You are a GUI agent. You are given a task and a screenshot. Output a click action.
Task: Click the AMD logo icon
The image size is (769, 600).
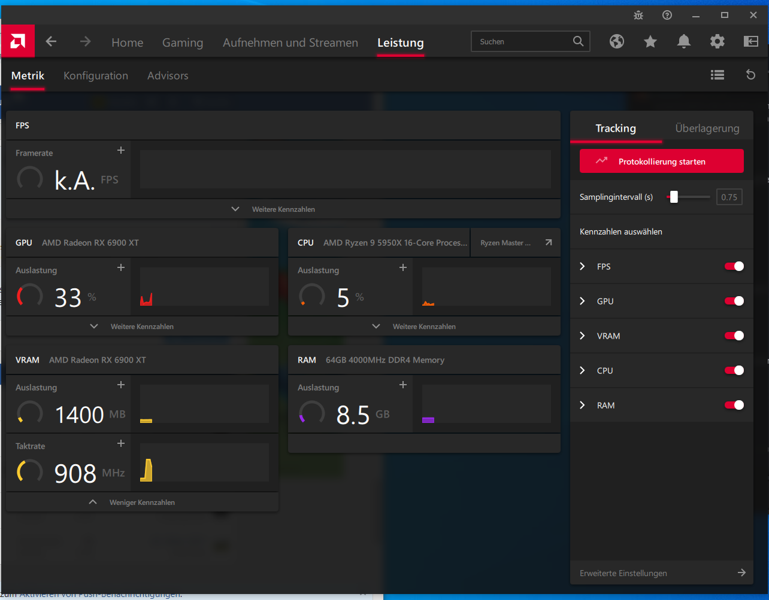point(17,41)
